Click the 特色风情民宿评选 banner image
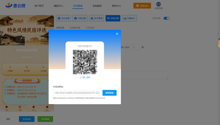This screenshot has height=125, width=220. pyautogui.click(x=27, y=30)
